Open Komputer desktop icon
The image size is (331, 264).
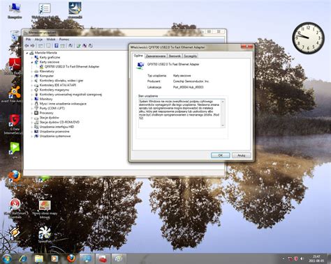(15, 11)
